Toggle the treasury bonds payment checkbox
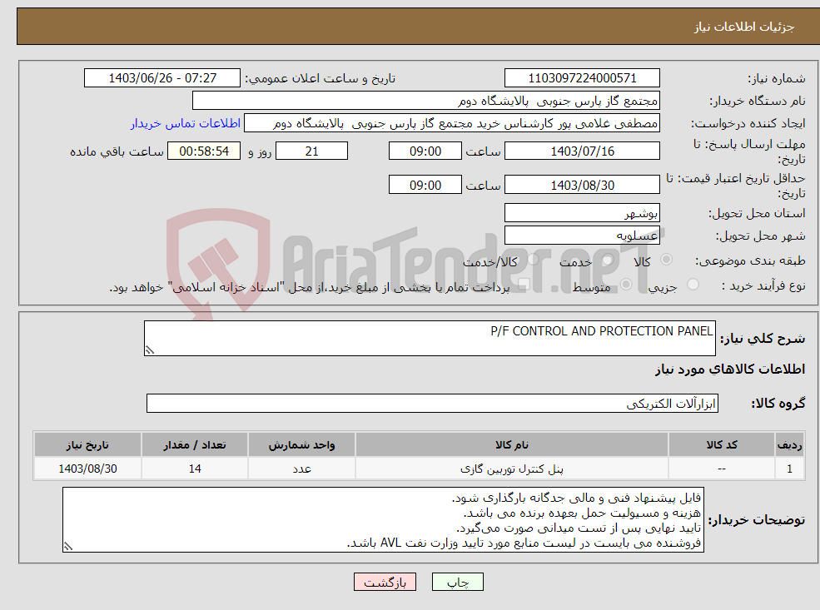Image resolution: width=820 pixels, height=610 pixels. pos(524,285)
